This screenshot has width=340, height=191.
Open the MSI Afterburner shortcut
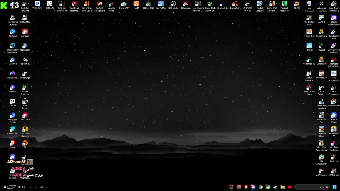(321, 160)
